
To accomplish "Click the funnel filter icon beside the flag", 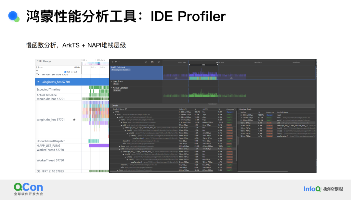I will click(119, 62).
